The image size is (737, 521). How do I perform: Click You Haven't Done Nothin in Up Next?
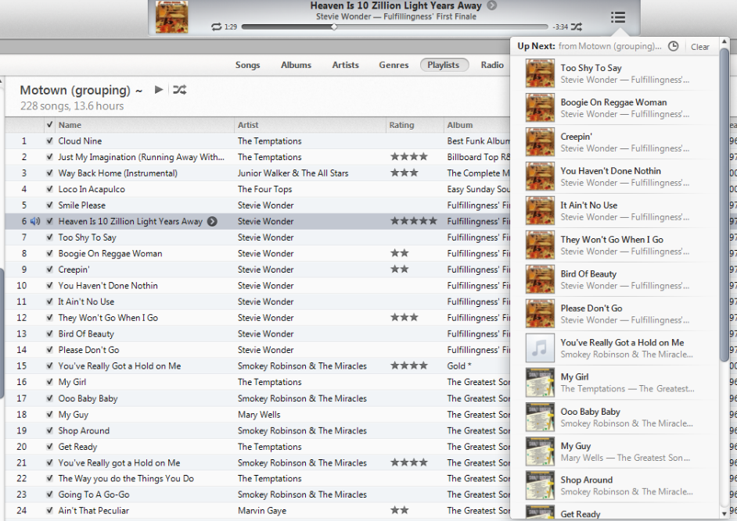(615, 177)
